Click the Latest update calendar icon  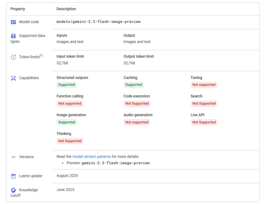tap(14, 176)
